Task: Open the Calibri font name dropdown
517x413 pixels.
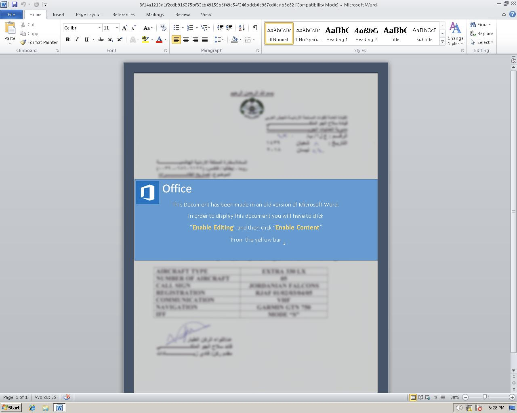Action: tap(99, 28)
